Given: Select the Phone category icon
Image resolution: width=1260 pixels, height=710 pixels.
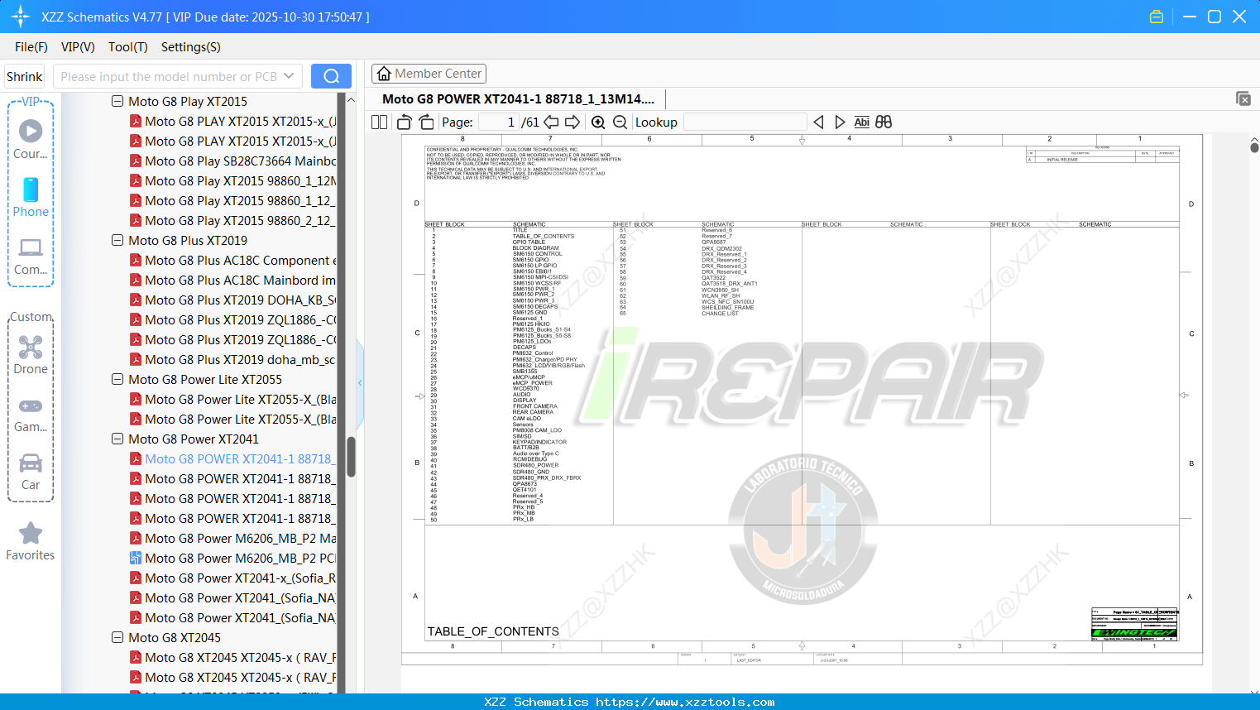Looking at the screenshot, I should coord(31,197).
